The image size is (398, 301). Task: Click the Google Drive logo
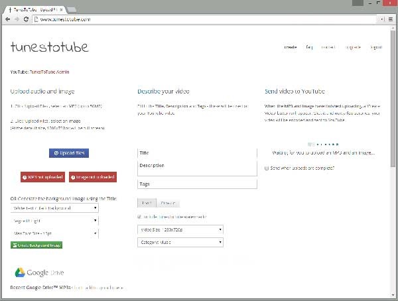39,272
